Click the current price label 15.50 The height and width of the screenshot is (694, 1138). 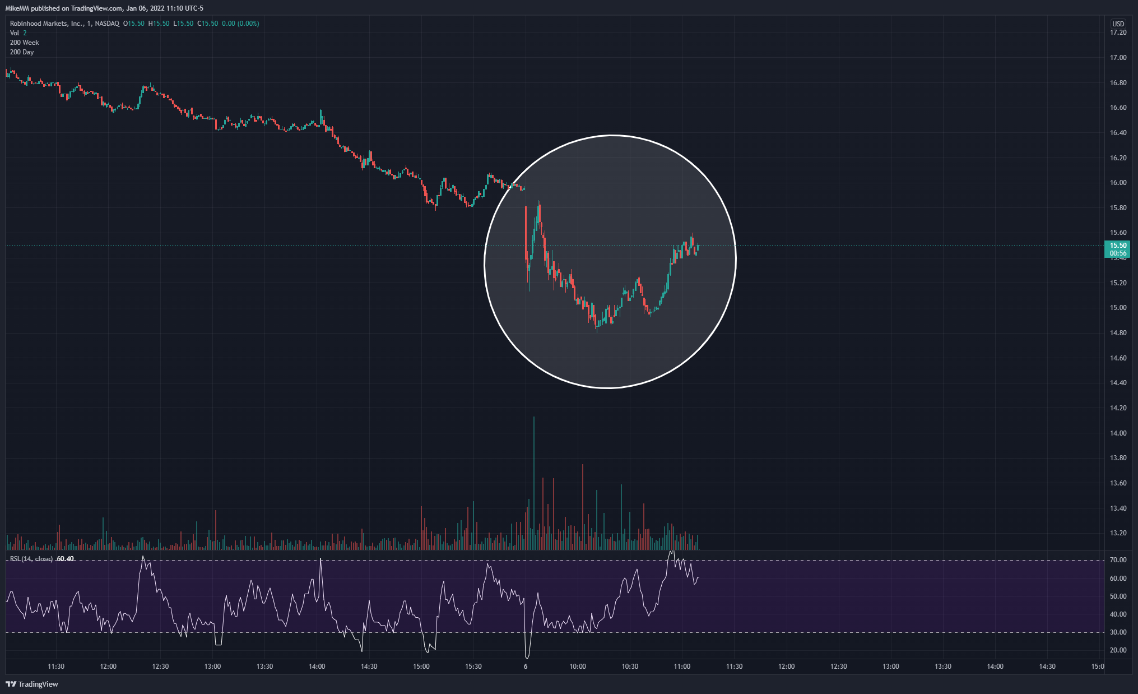click(x=1118, y=246)
